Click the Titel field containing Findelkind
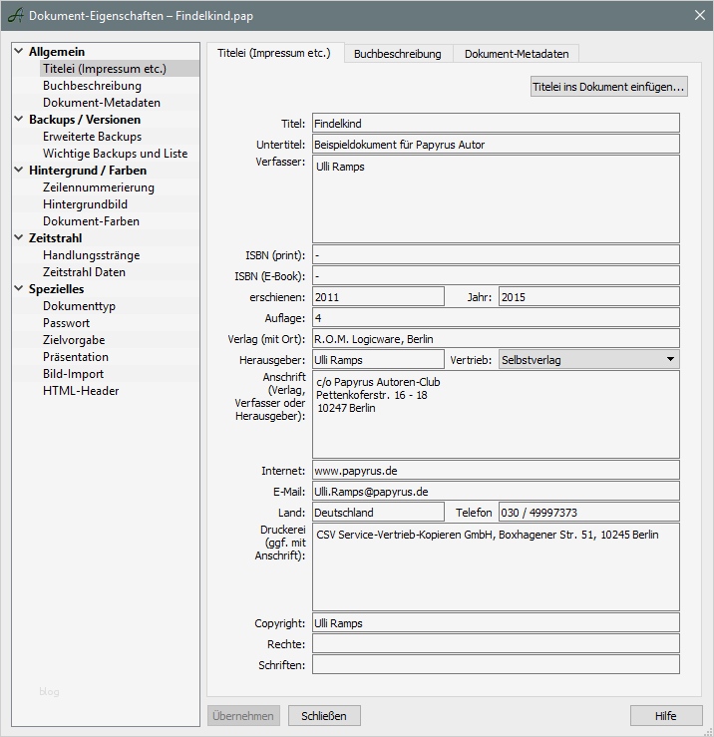Image resolution: width=714 pixels, height=737 pixels. 496,123
